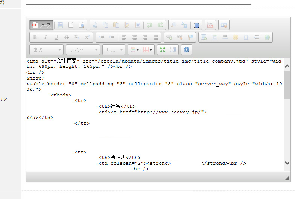301x199 pixels.
Task: Open the フォント font dropdown
Action: (83, 49)
